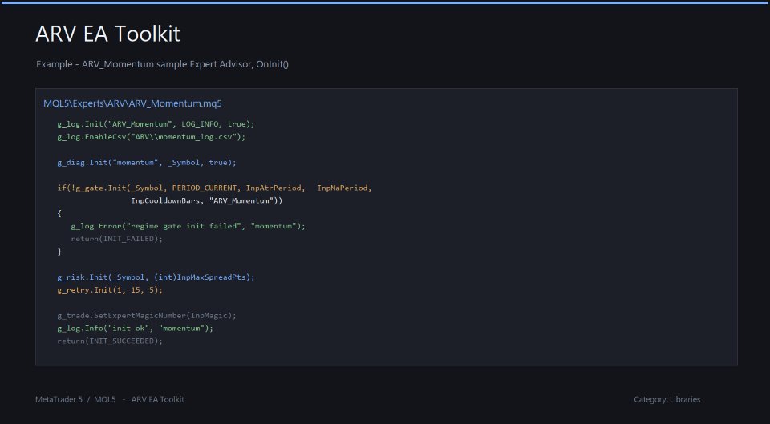Click the Category: Libraries footer label
The height and width of the screenshot is (424, 770).
point(667,399)
